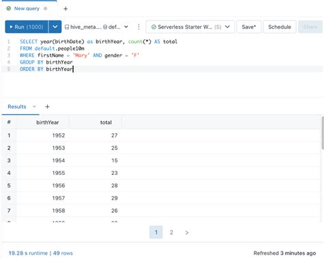This screenshot has width=324, height=259.
Task: Click the Schedule button
Action: point(280,27)
